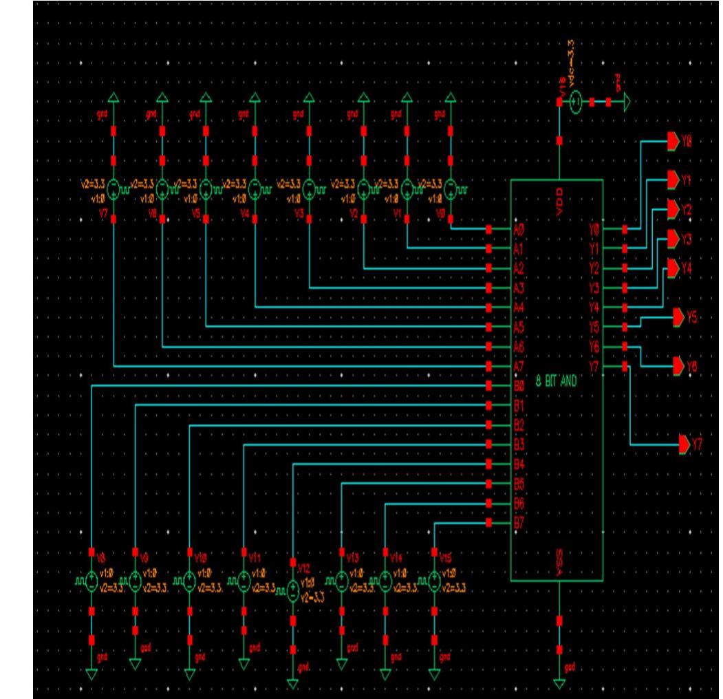Select pulse voltage source V4 symbol
Viewport: 723px width, 699px height.
255,189
